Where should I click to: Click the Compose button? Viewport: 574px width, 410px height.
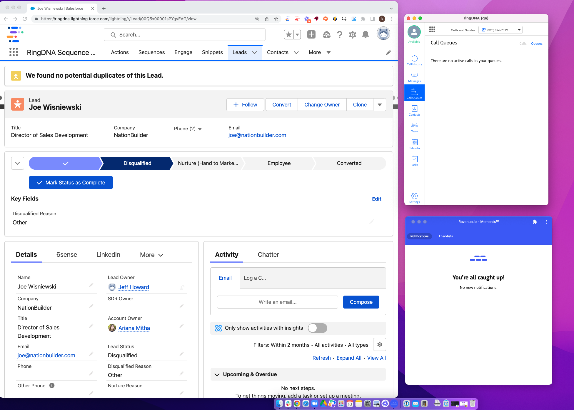(x=361, y=302)
